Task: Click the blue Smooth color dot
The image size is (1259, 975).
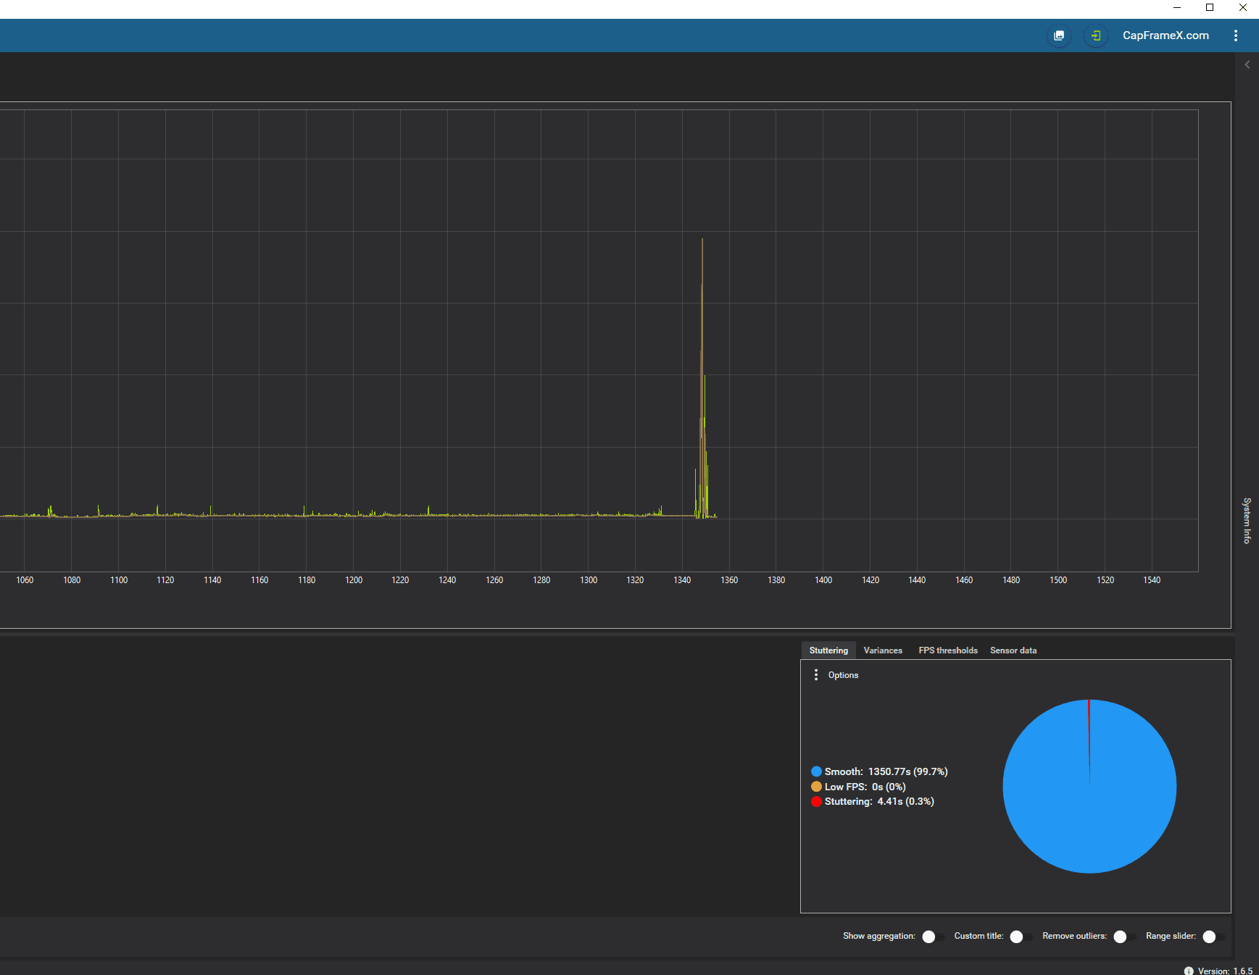Action: (x=817, y=771)
